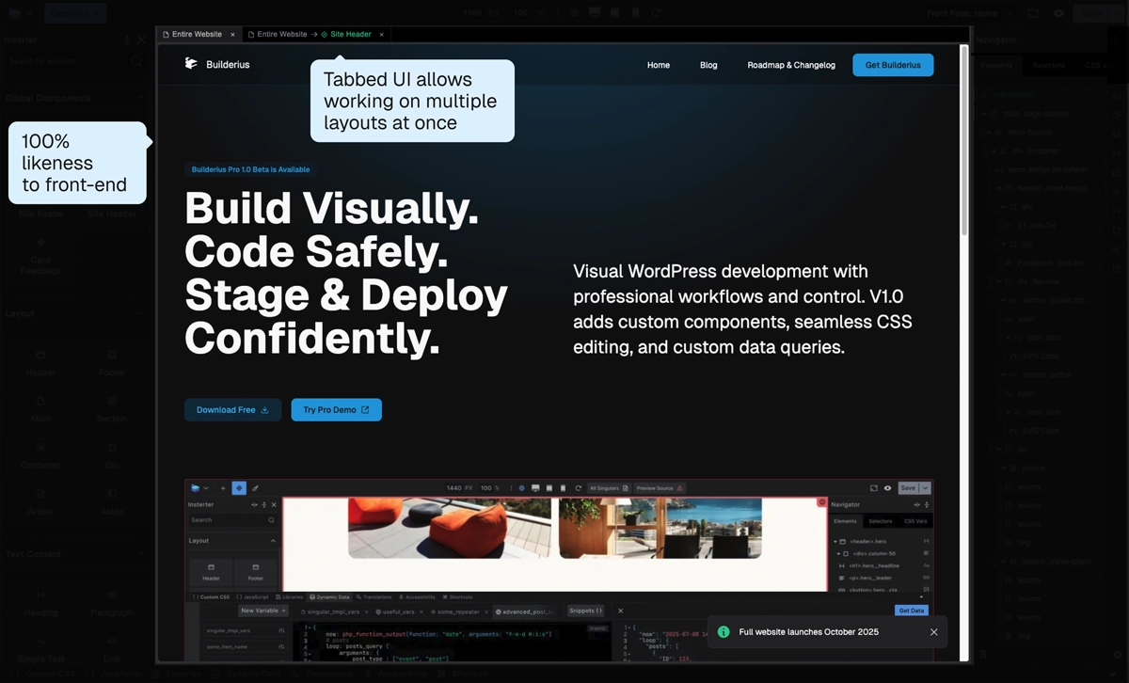Enable desktop device view toggle
Viewport: 1129px width, 683px height.
(595, 12)
